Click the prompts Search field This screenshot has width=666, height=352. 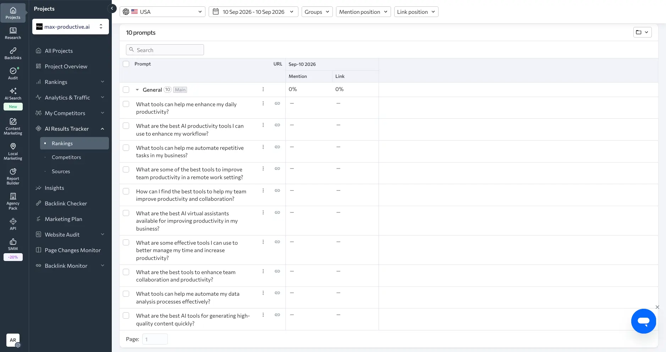point(165,50)
